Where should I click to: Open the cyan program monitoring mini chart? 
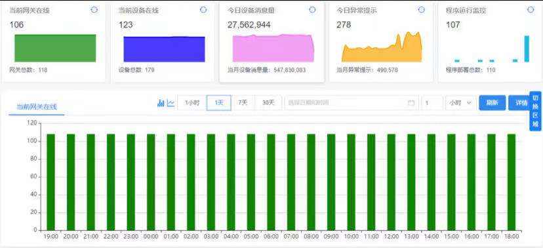[491, 49]
